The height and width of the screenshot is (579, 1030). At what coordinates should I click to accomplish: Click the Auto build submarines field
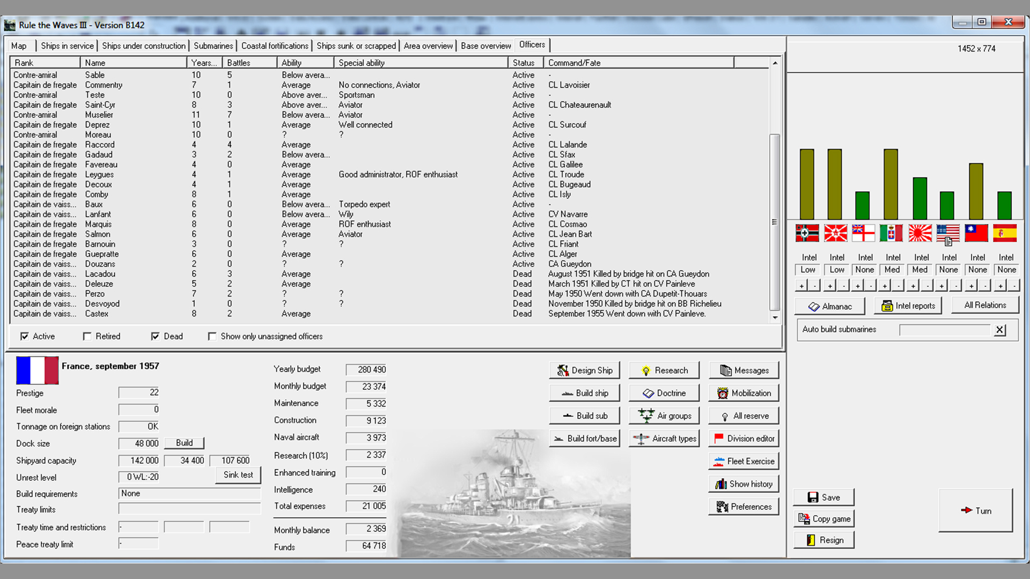[945, 330]
